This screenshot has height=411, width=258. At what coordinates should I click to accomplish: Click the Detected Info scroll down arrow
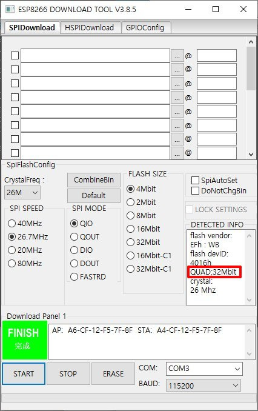(x=250, y=299)
